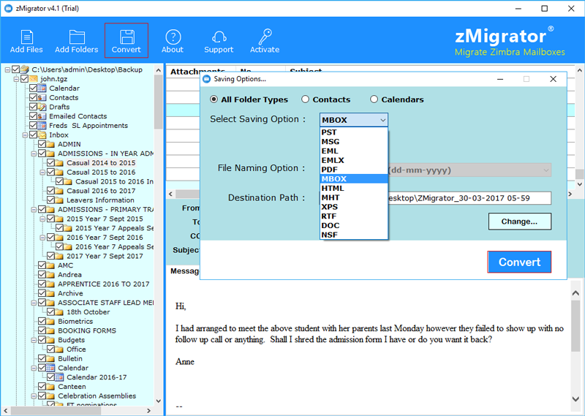This screenshot has width=585, height=416.
Task: Click the Drafts folder icon
Action: [x=42, y=107]
